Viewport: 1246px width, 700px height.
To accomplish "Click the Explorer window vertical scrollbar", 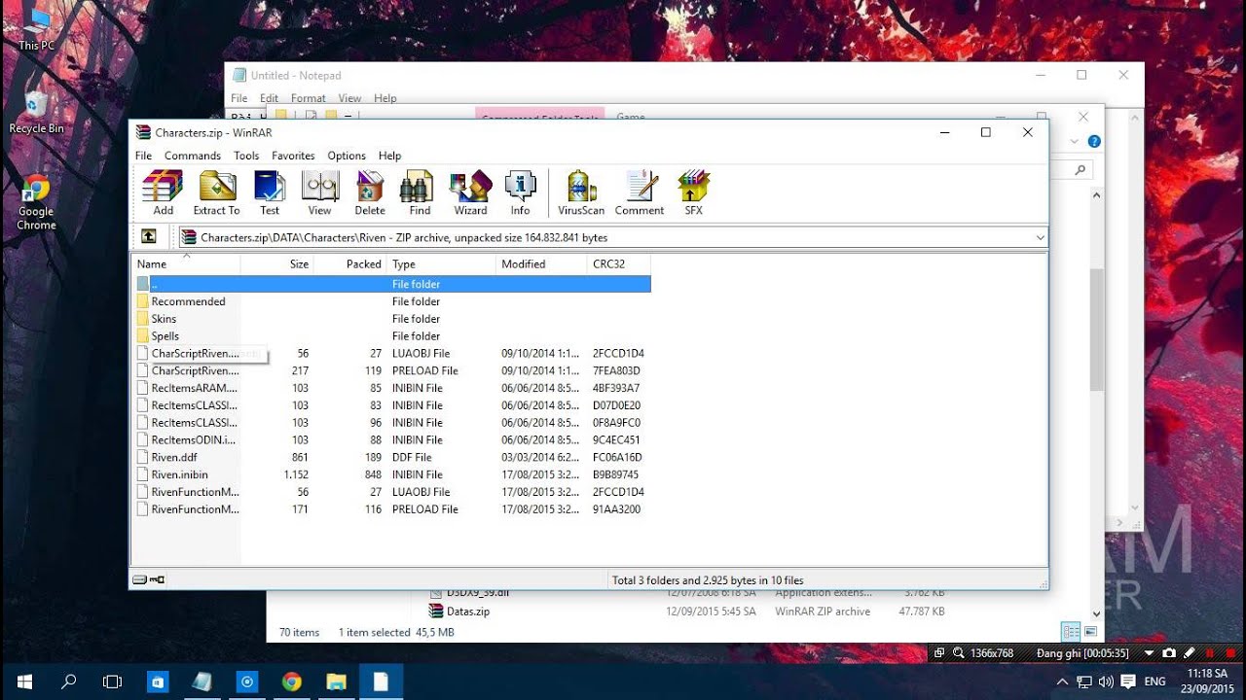I will [x=1097, y=331].
